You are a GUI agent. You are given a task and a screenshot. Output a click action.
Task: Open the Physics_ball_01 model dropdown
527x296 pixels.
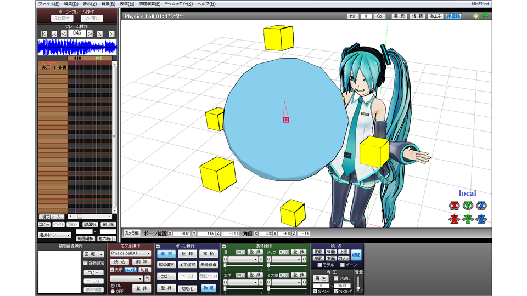click(131, 253)
